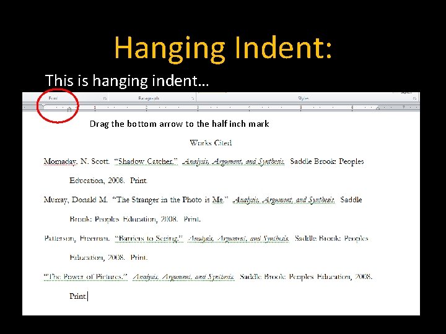
Task: Open the Paragraph dialog launcher
Action: [193, 98]
